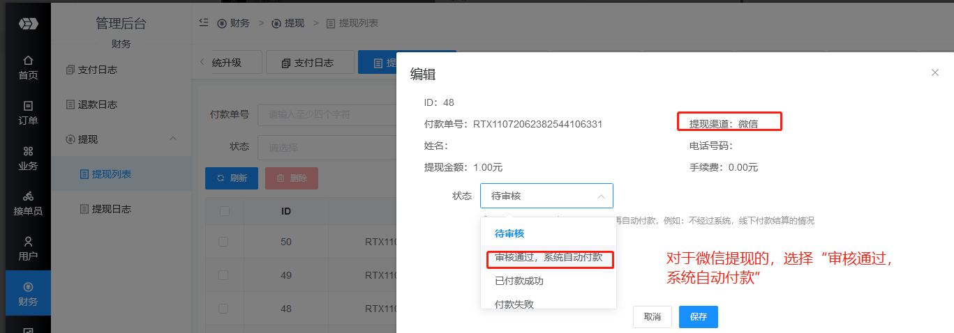Check the checkbox for row ID 49
954x333 pixels.
tap(224, 275)
